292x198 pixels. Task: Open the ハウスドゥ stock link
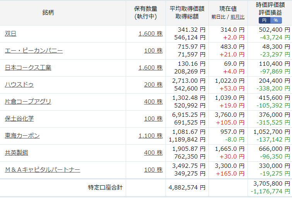pyautogui.click(x=19, y=85)
